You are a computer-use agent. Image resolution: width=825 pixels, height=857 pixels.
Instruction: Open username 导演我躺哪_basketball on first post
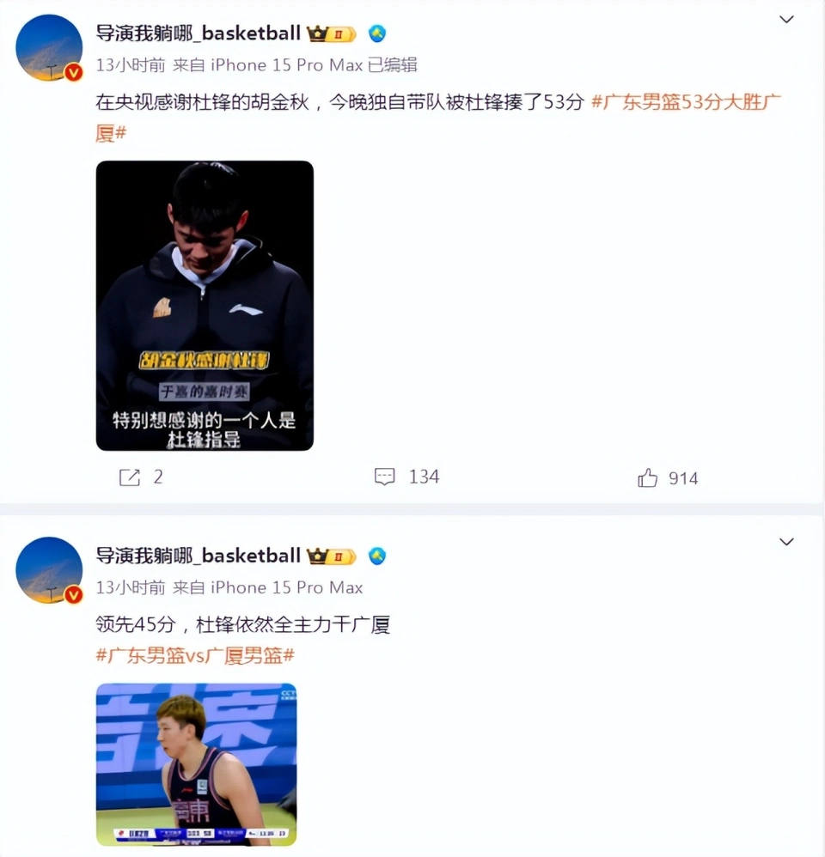[198, 33]
